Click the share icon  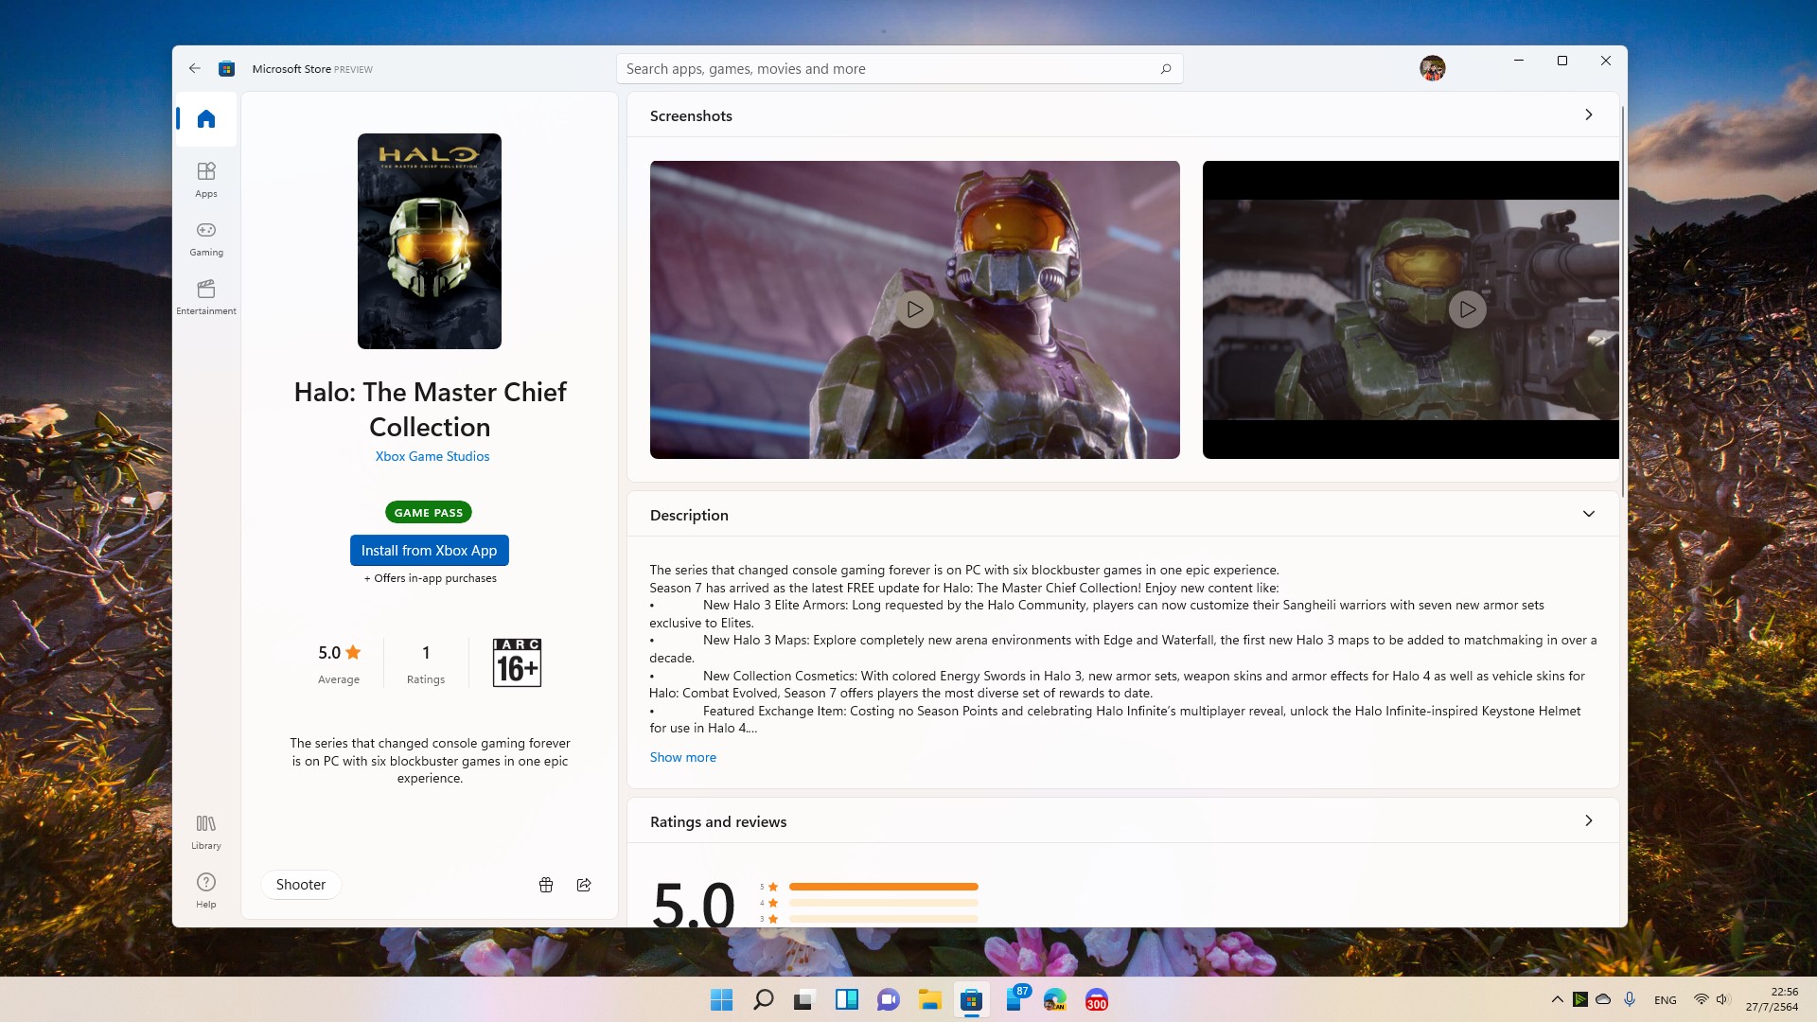click(x=584, y=885)
